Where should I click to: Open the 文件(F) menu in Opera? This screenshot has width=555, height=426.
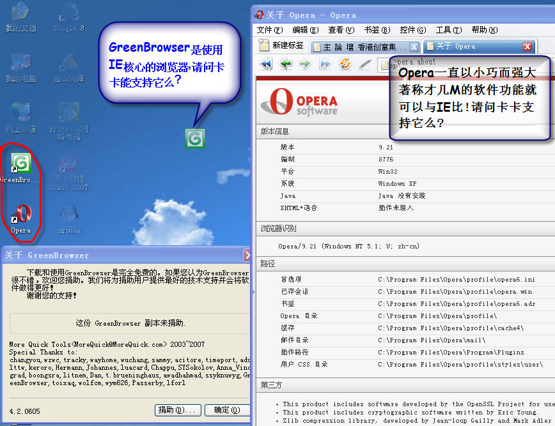(270, 30)
